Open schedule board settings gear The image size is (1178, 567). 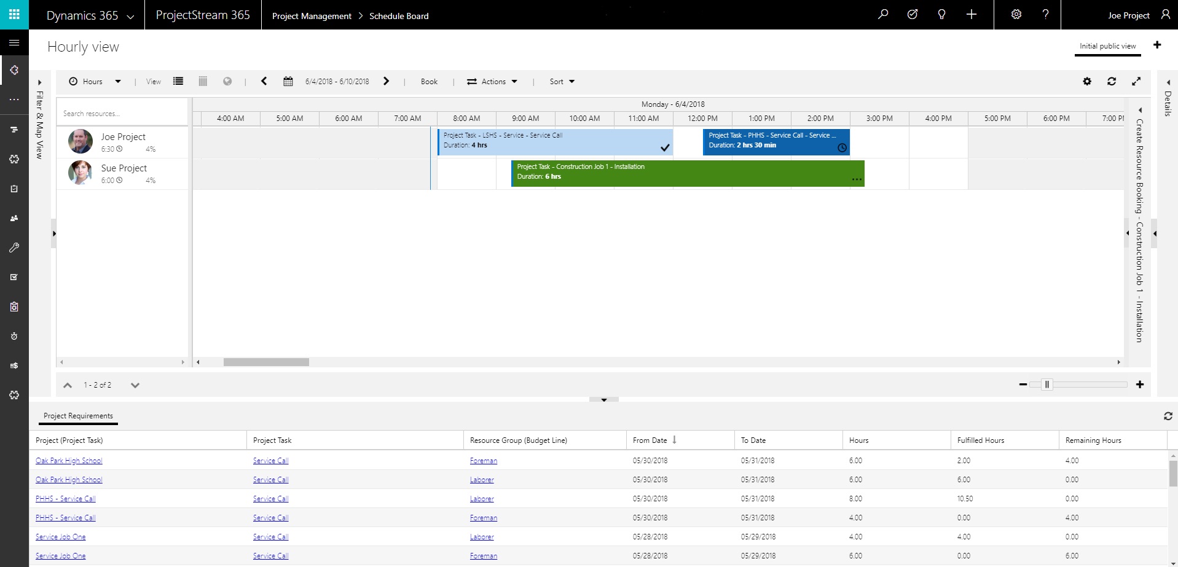1087,82
